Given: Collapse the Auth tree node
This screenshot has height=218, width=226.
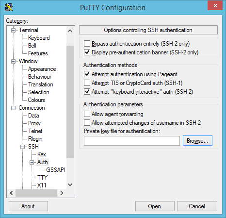Looking at the screenshot, I should click(x=32, y=162).
